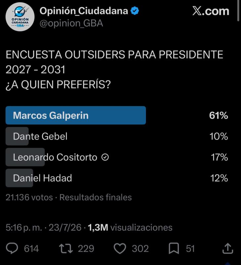241x265 pixels.
Task: Tap the repost arrows icon
Action: pos(66,248)
